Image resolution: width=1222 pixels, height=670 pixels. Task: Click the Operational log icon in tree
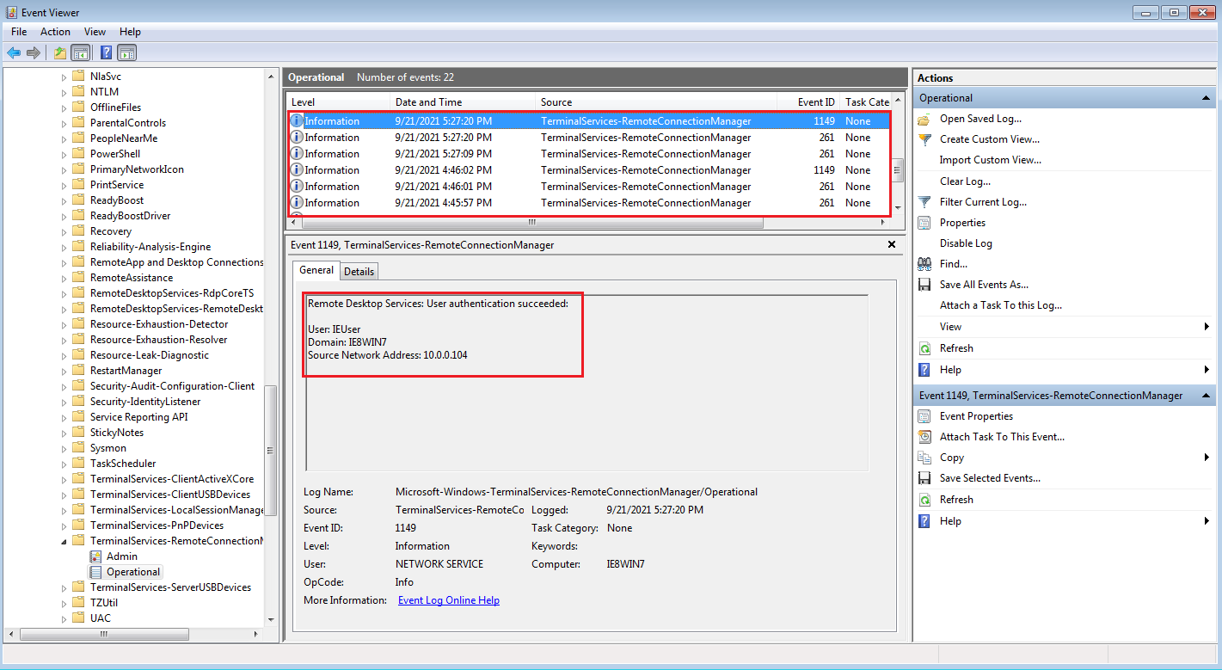click(x=95, y=572)
